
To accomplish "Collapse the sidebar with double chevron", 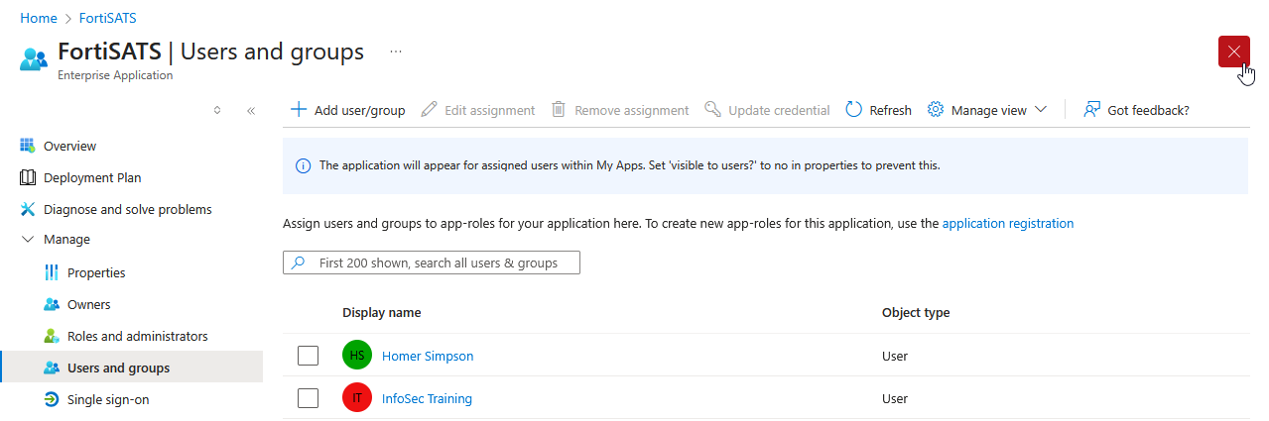I will click(251, 110).
